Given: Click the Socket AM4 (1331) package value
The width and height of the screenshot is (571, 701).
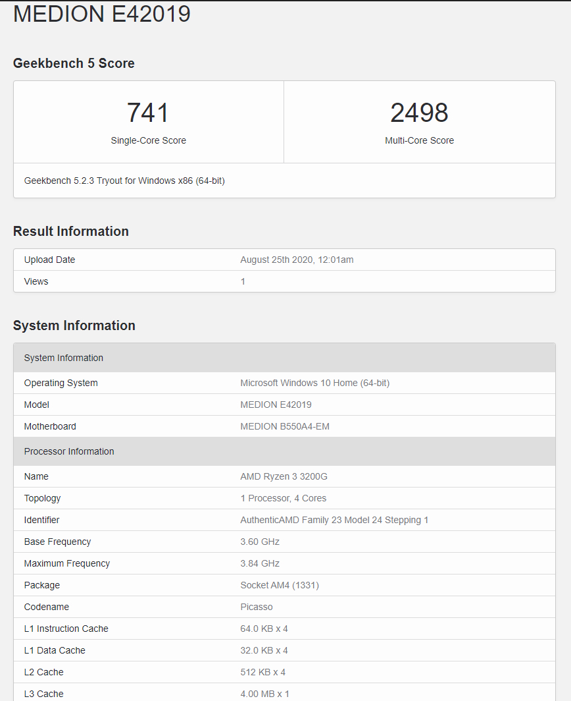Looking at the screenshot, I should point(280,585).
